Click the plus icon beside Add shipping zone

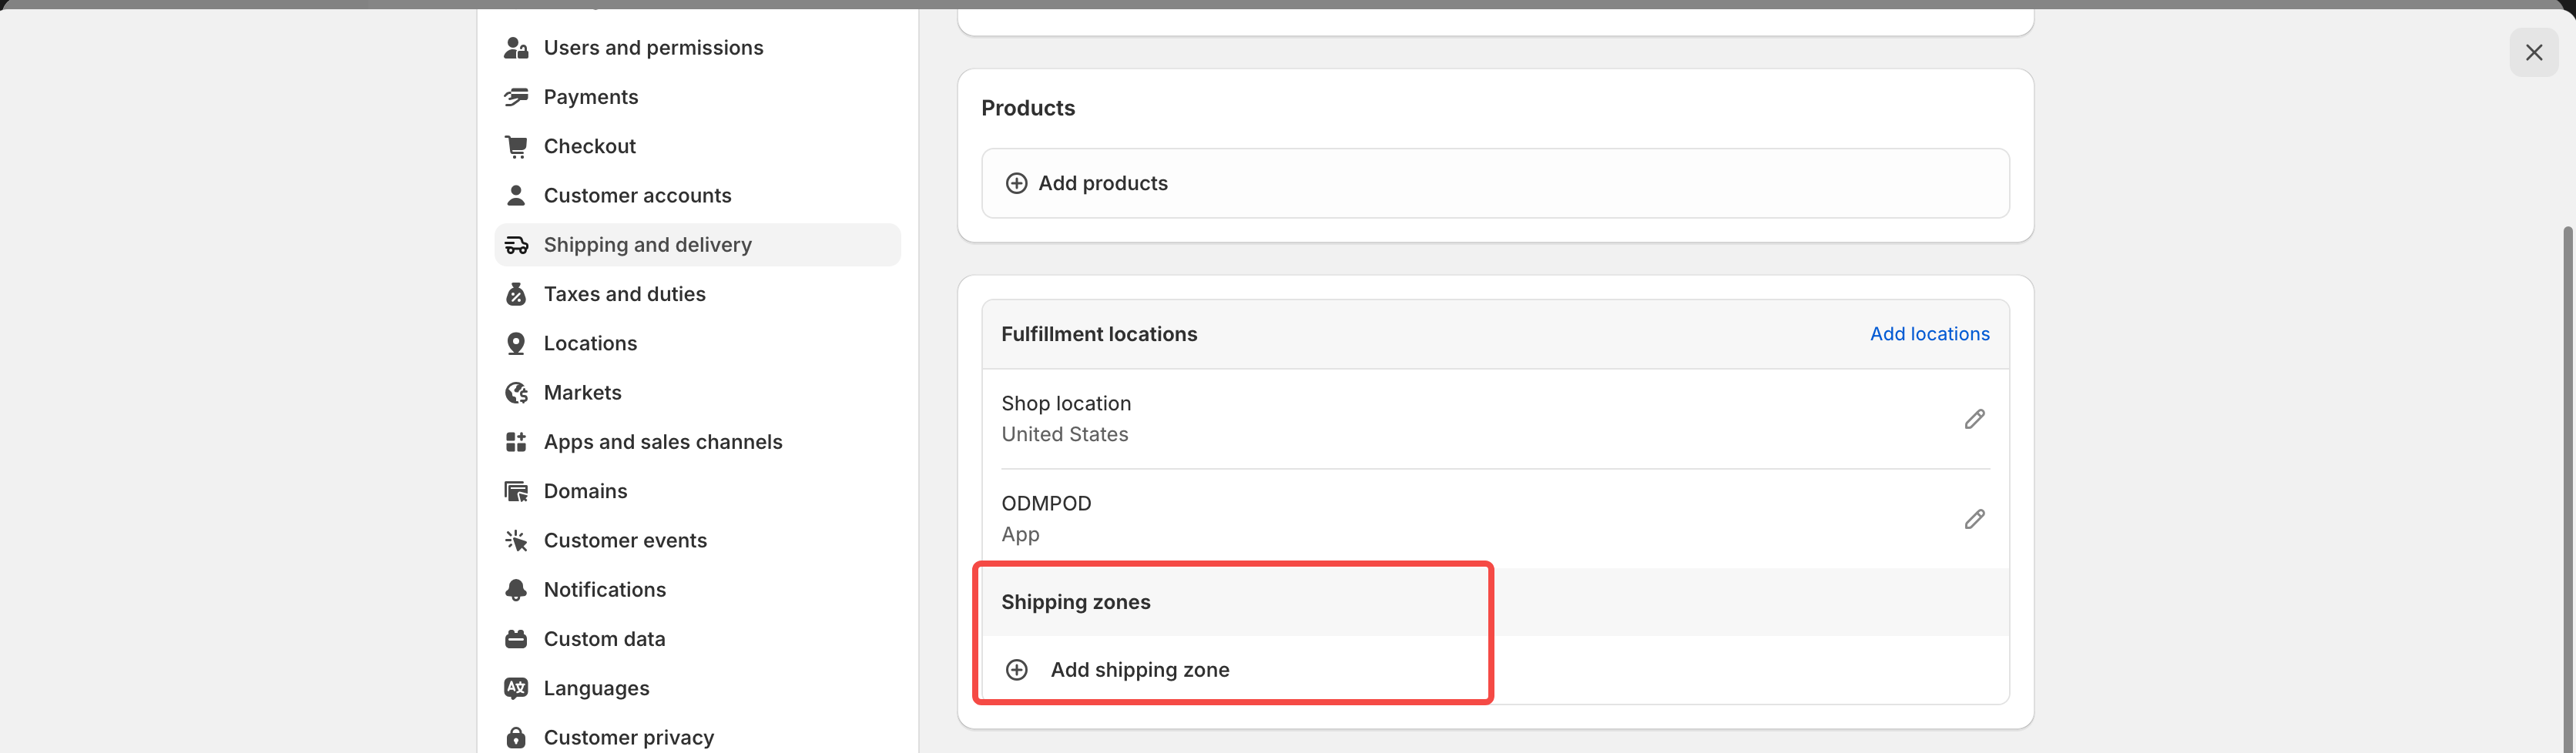pyautogui.click(x=1016, y=670)
